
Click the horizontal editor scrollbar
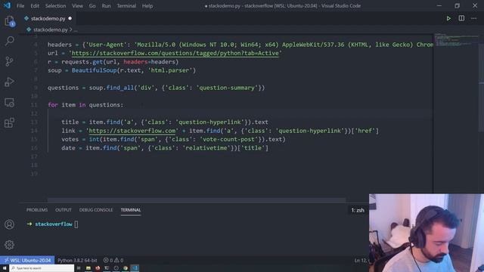tap(197, 199)
